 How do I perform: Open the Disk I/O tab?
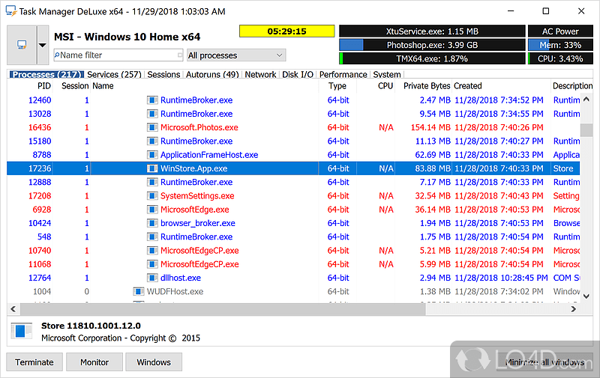pyautogui.click(x=298, y=74)
